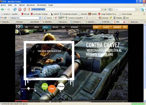Open the COMUNIDAD section
The height and width of the screenshot is (105, 146).
(117, 27)
